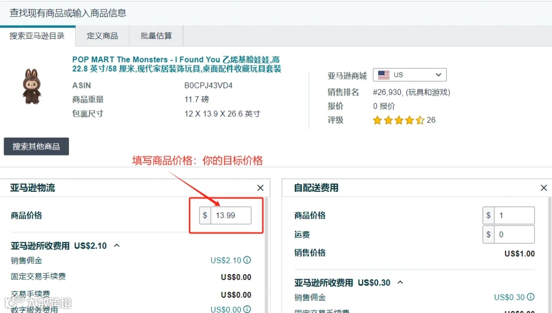
Task: Click the 亚马逊物流 panel scrollbar
Action: pyautogui.click(x=266, y=255)
